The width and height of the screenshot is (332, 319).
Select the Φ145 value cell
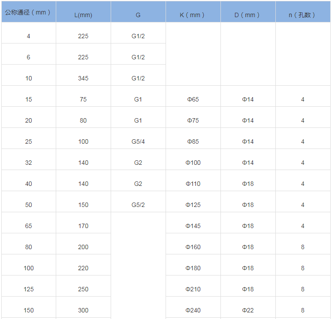[x=193, y=226]
